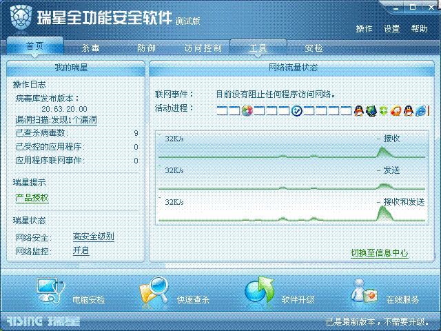Click the 高安全级别 network security link
441x331 pixels.
coord(94,237)
